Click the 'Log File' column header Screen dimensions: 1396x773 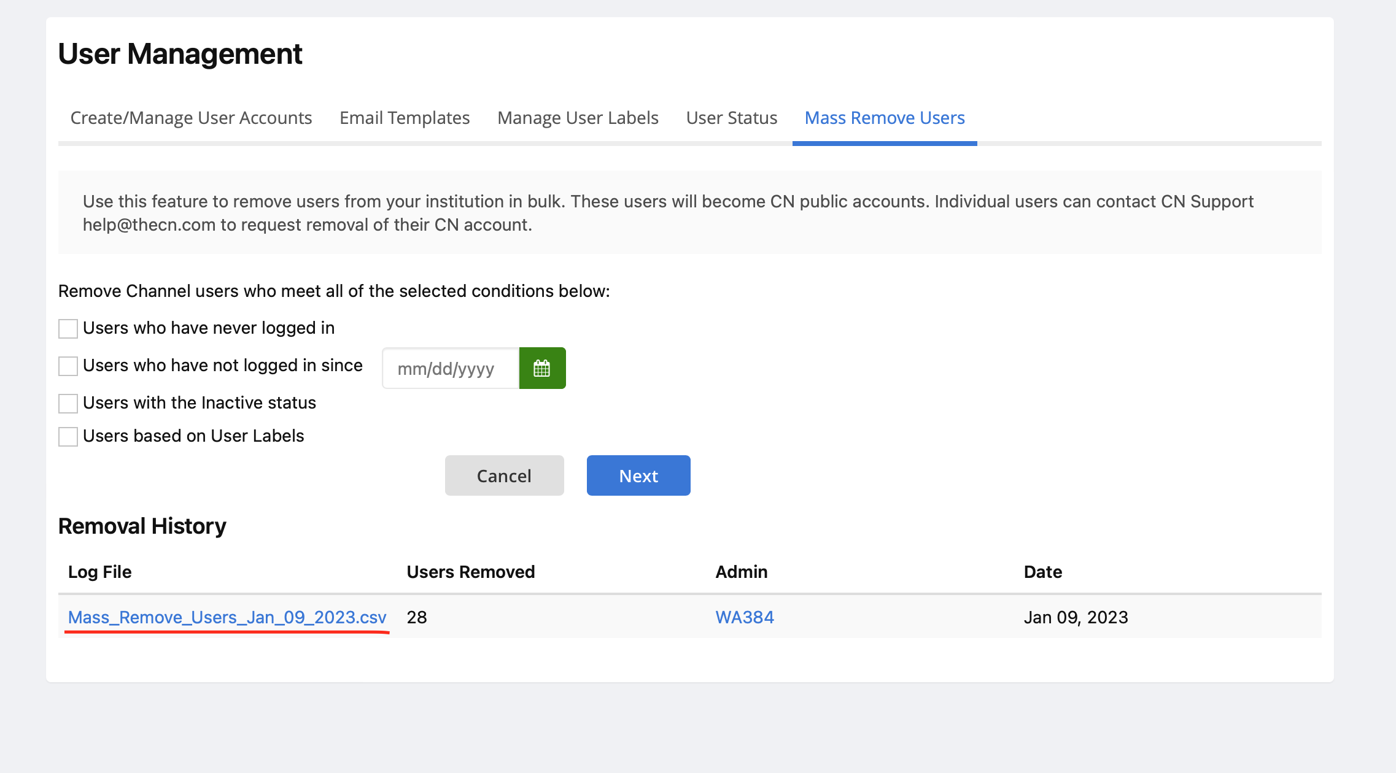coord(99,572)
